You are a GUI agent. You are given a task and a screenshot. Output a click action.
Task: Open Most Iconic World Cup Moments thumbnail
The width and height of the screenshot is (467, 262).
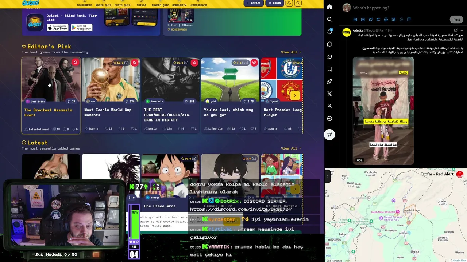(x=111, y=79)
